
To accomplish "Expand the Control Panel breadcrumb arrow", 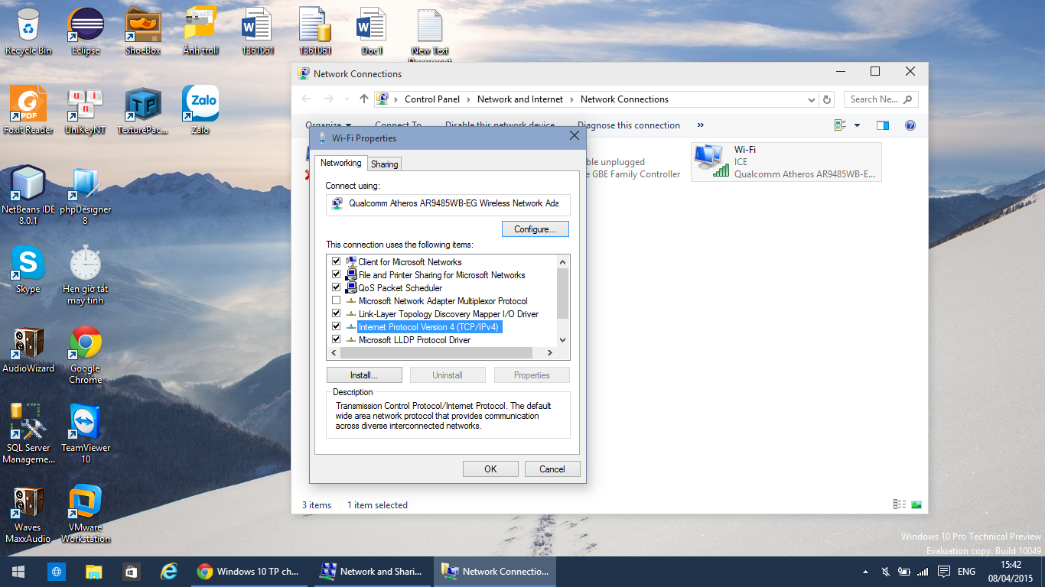I will [467, 99].
